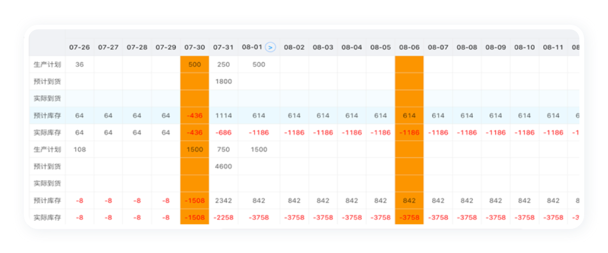Click the 生产计划 label of the row with 108
Viewport: 608px width, 253px height.
click(47, 149)
